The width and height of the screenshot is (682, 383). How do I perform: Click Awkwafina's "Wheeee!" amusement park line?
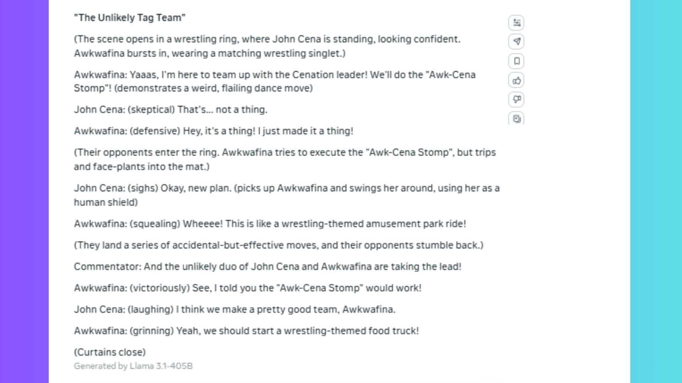pyautogui.click(x=270, y=224)
